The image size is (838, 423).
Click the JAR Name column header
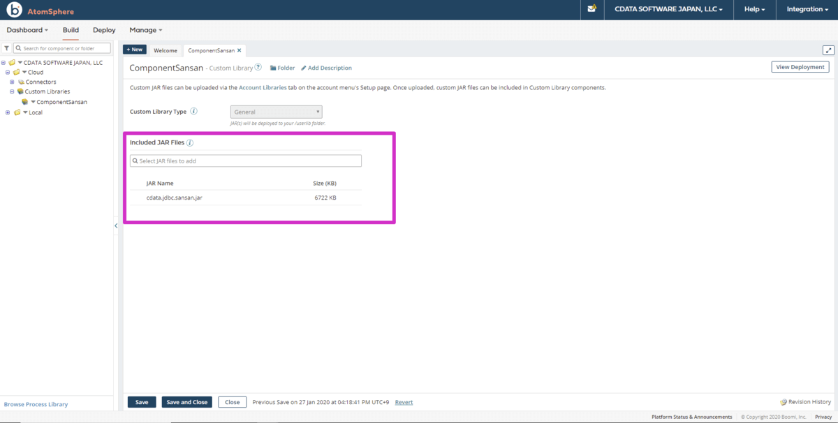(x=160, y=184)
